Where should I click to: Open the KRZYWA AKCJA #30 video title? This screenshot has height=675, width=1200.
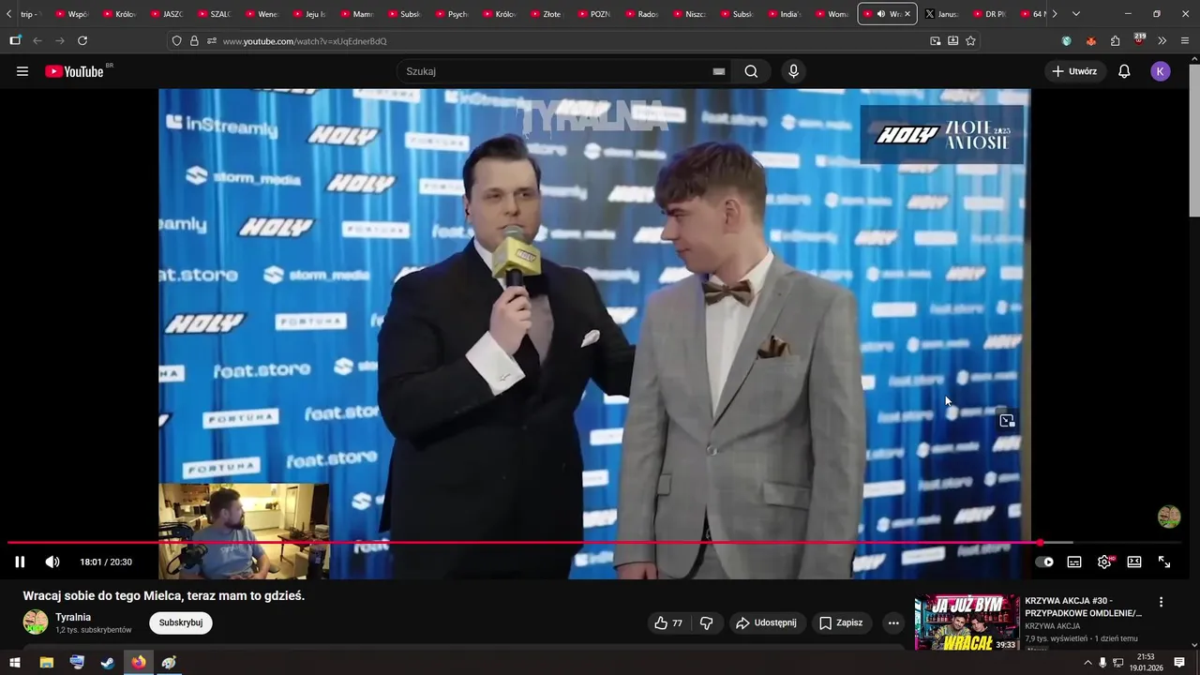tap(1083, 607)
